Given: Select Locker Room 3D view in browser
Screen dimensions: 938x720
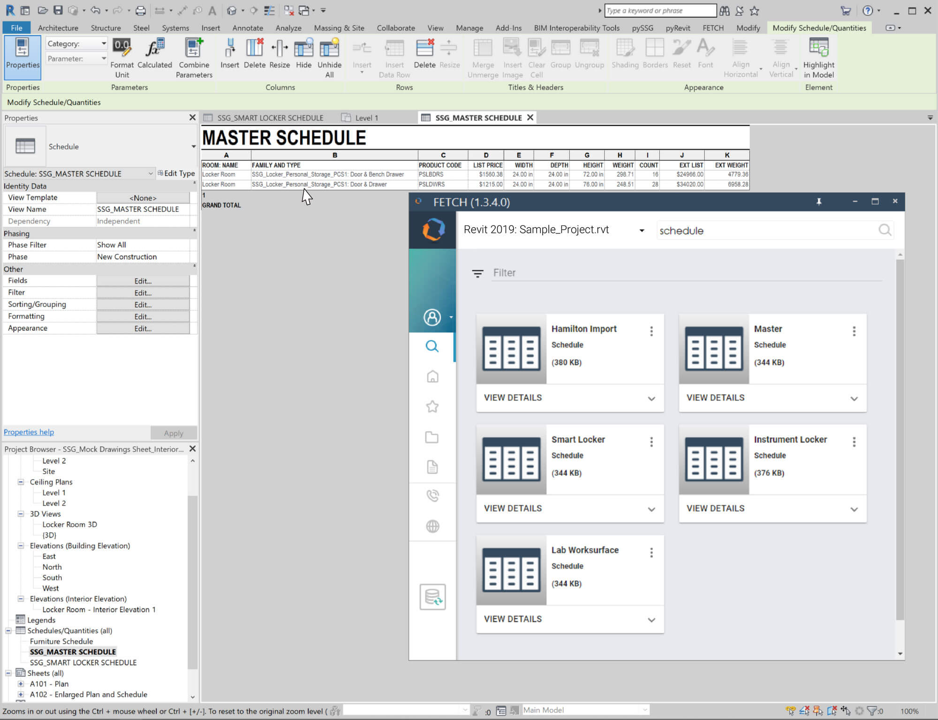Looking at the screenshot, I should [x=69, y=525].
